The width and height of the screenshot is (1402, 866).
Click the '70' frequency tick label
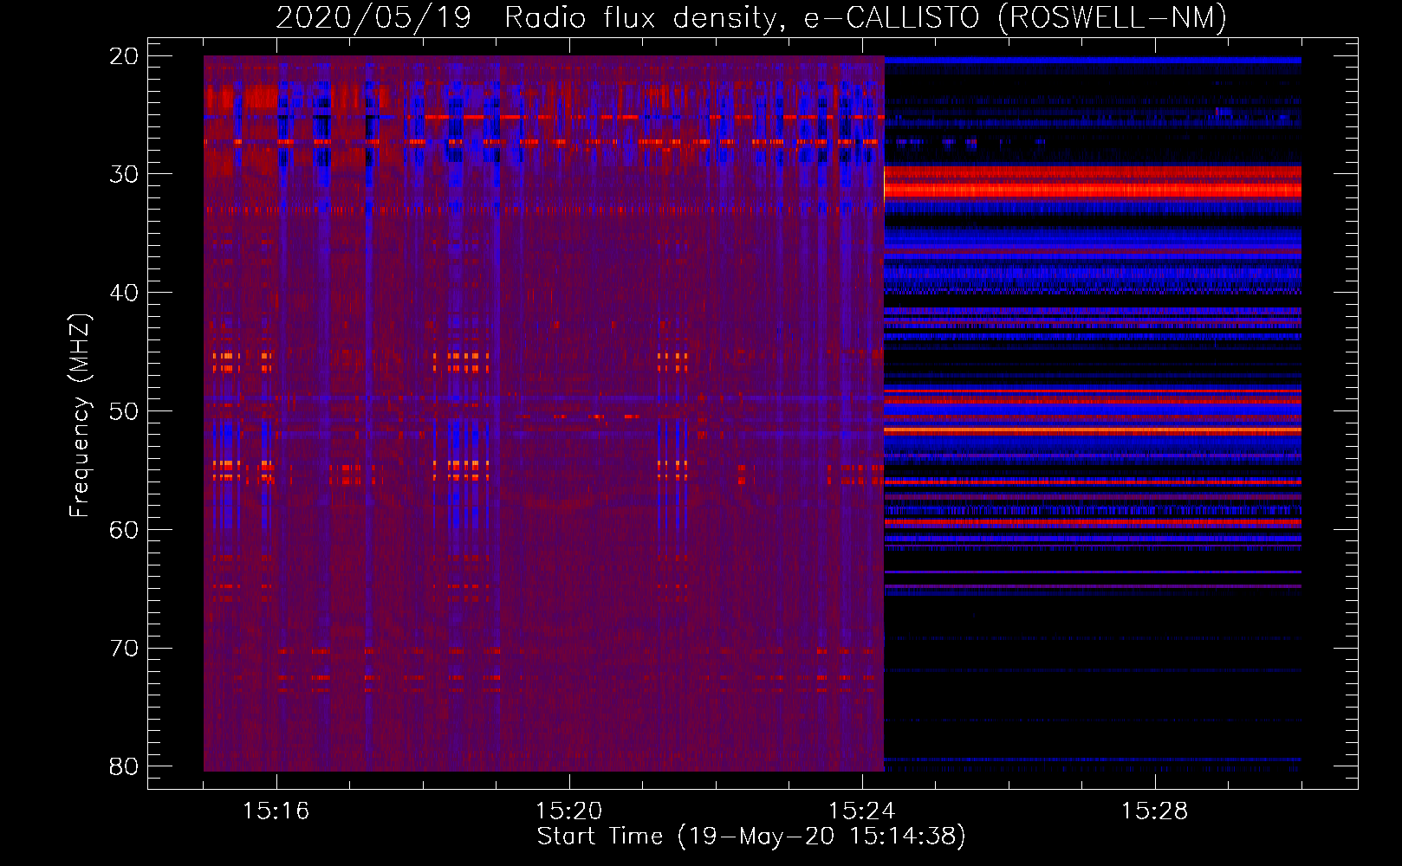point(124,648)
